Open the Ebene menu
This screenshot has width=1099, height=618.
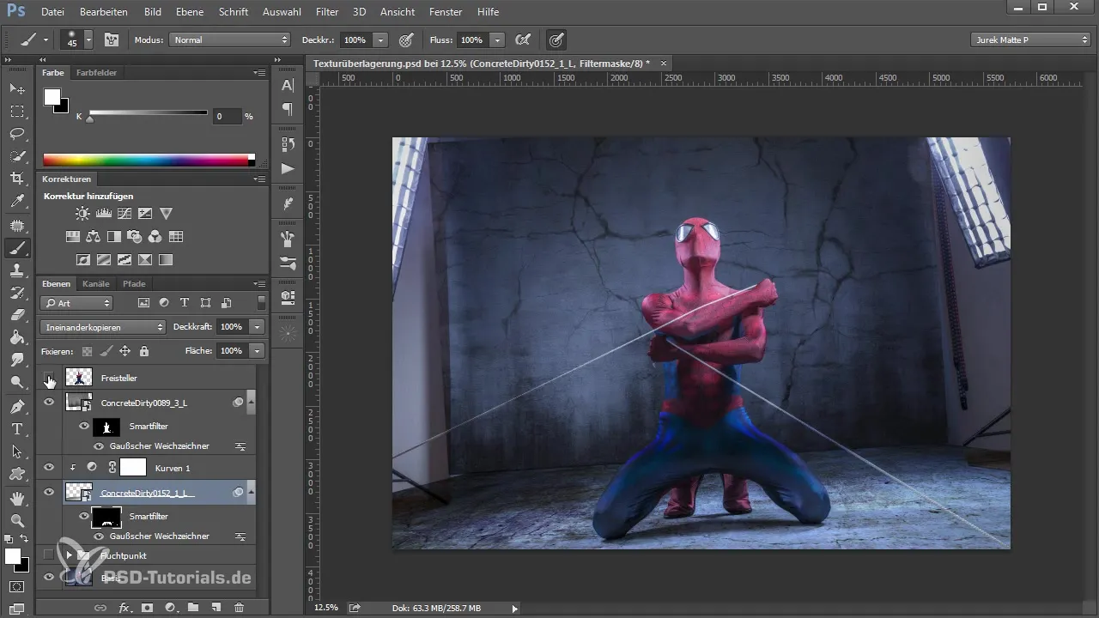[190, 12]
